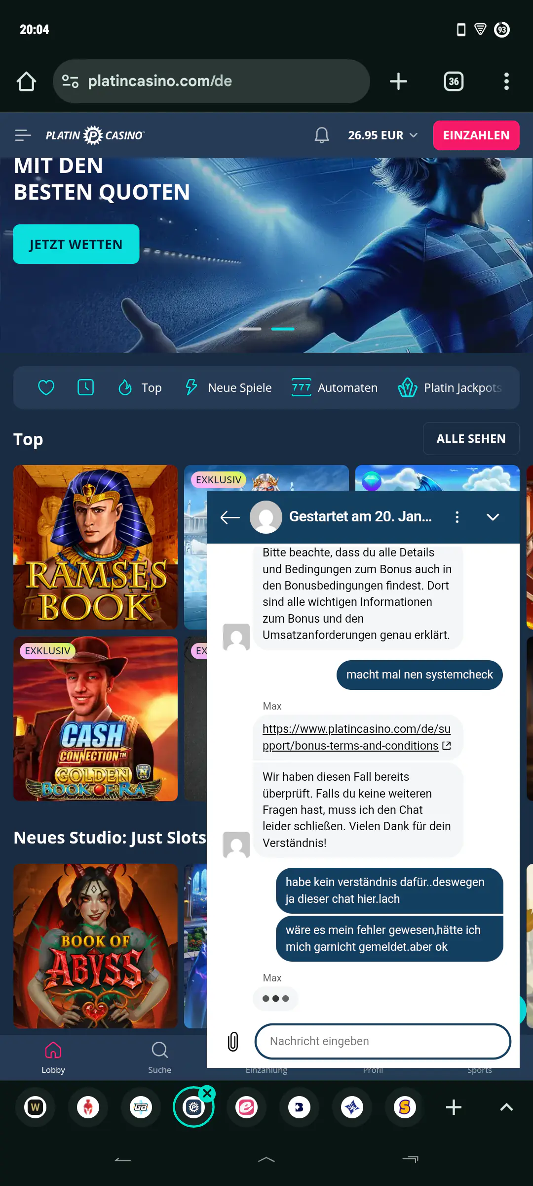Select the second banner slide indicator

coord(283,329)
